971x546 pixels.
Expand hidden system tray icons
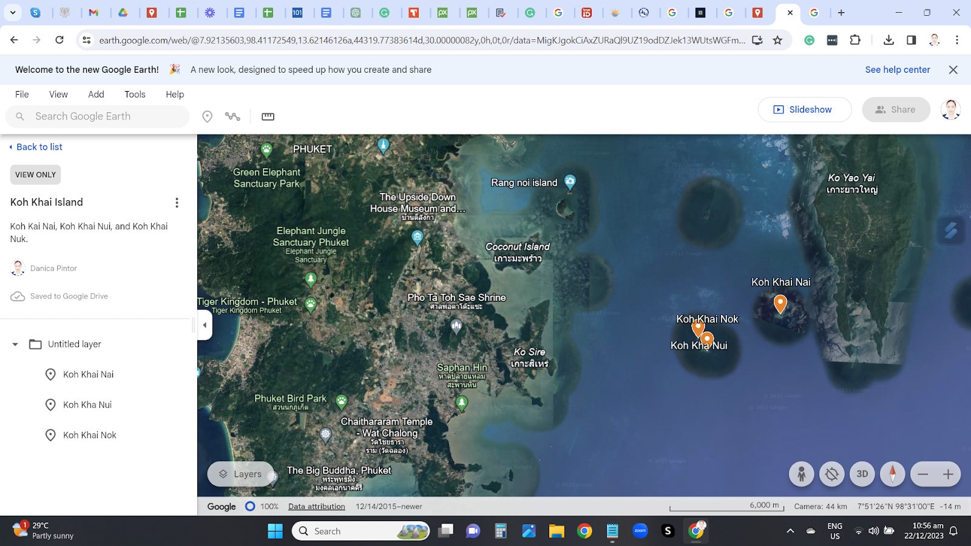point(790,531)
